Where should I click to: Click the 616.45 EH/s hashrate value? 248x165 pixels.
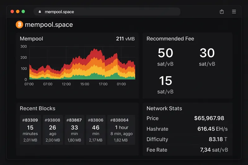click(x=212, y=129)
